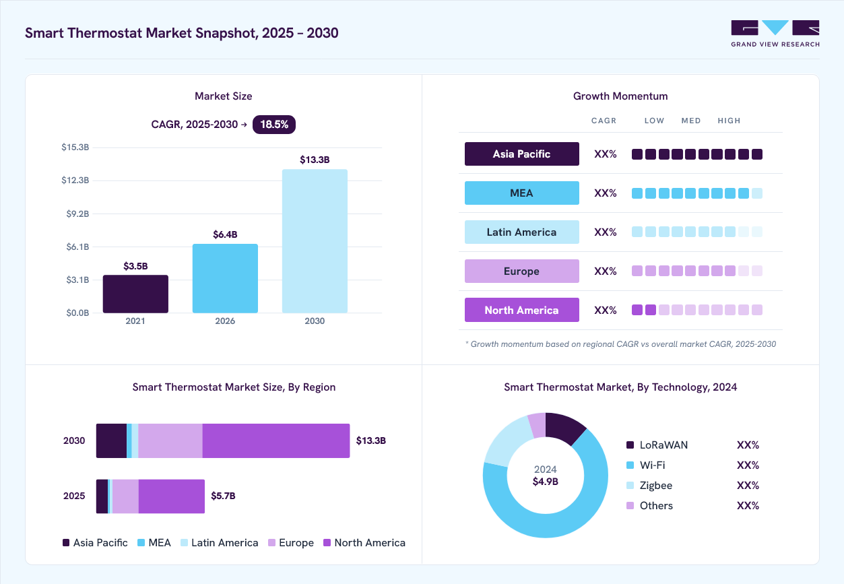844x584 pixels.
Task: Click Asia Pacific segment in 2030 bar
Action: click(x=111, y=441)
